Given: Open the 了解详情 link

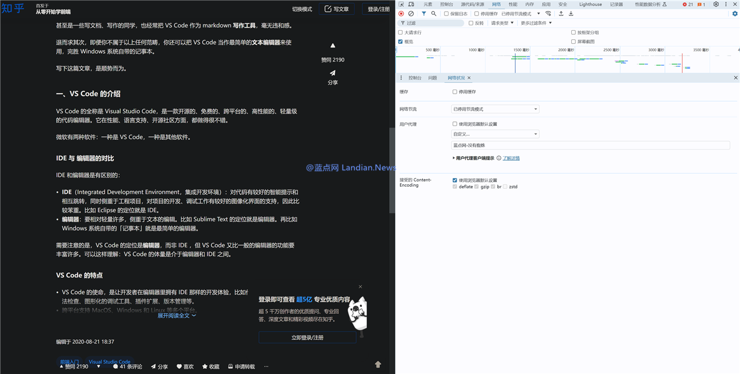Looking at the screenshot, I should 511,158.
